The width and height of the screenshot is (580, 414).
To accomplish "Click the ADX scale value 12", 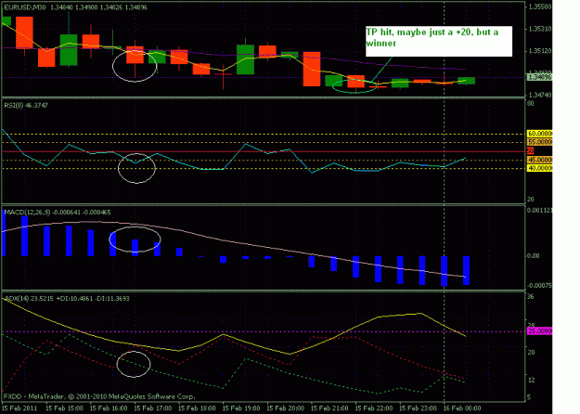I will [531, 381].
